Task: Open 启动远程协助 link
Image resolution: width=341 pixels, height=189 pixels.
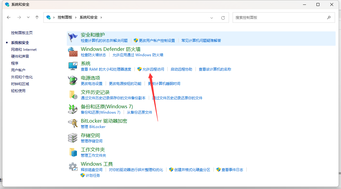Action: 181,69
